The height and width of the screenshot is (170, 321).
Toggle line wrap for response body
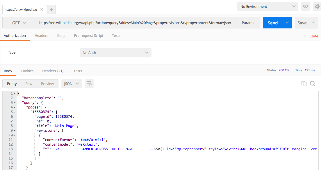(89, 84)
